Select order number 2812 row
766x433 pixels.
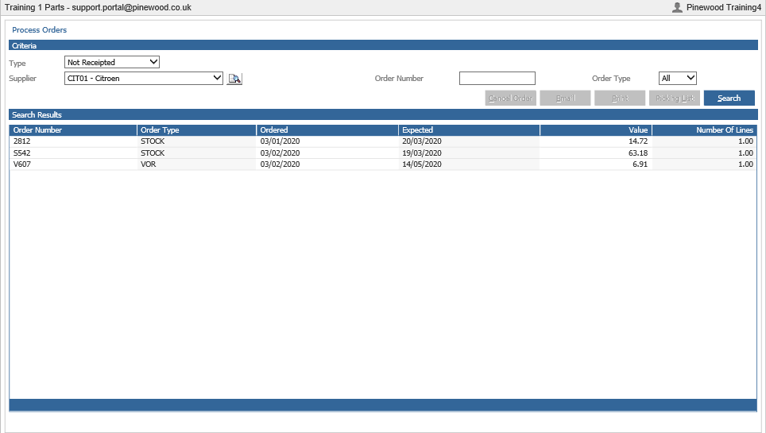tap(383, 141)
